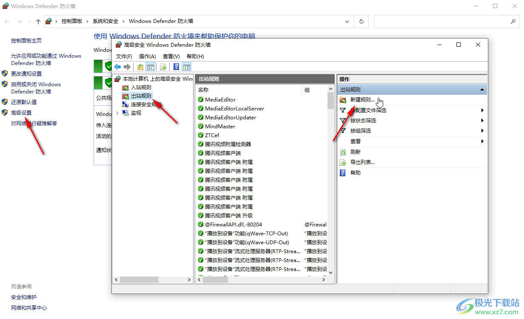Click the root node firewall icon in tree

[118, 79]
